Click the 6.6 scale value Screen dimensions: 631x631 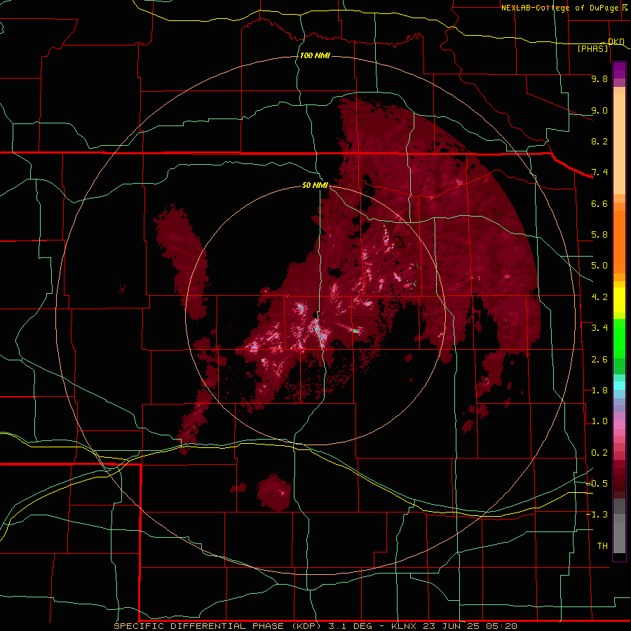(x=599, y=203)
